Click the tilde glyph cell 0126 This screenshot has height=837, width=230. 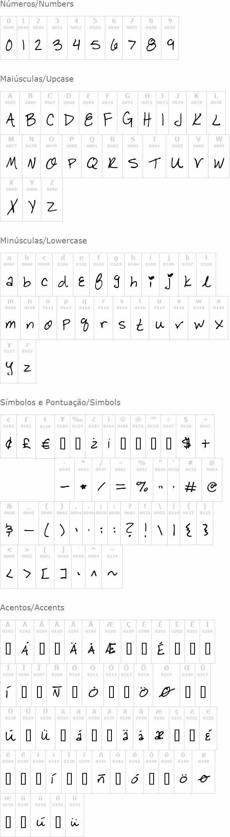pos(112,567)
